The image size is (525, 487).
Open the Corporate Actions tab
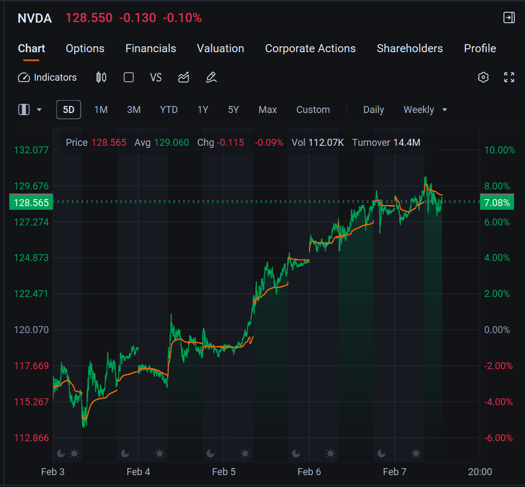coord(311,48)
